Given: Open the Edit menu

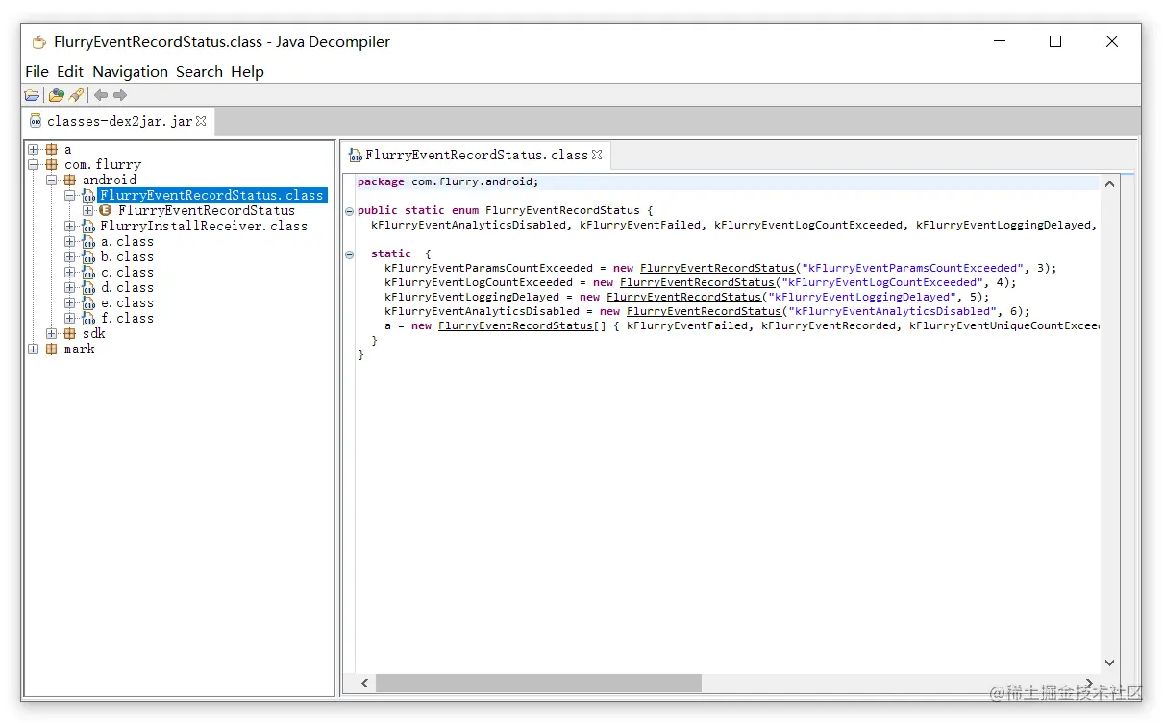Looking at the screenshot, I should click(x=70, y=72).
